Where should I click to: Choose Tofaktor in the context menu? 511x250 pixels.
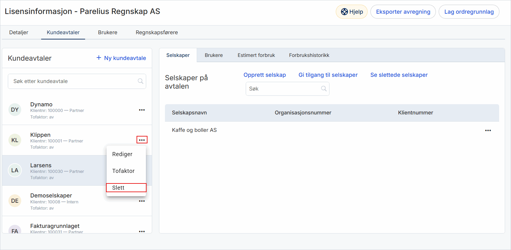pos(123,171)
